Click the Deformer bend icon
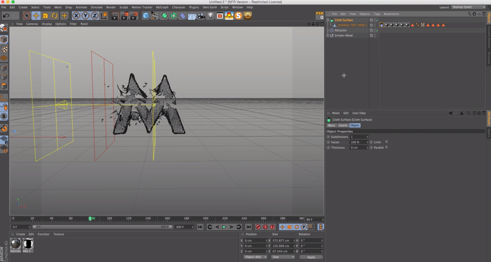 (x=183, y=16)
